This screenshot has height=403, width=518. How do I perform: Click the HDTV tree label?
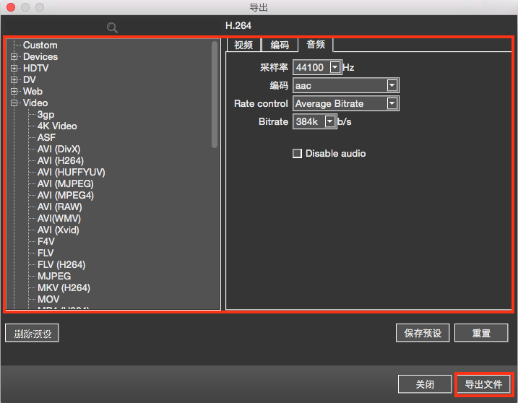point(36,69)
